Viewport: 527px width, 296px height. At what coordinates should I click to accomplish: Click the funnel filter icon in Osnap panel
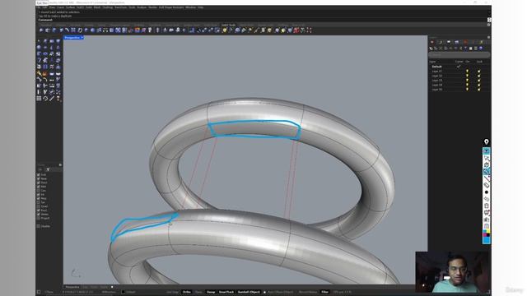click(x=48, y=170)
